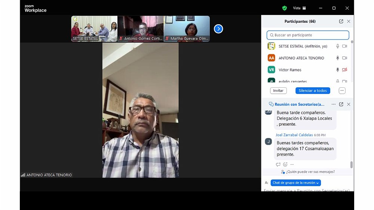The height and width of the screenshot is (210, 374).
Task: Mute ANTONIO ATECA TENORIO's microphone
Action: click(x=337, y=58)
